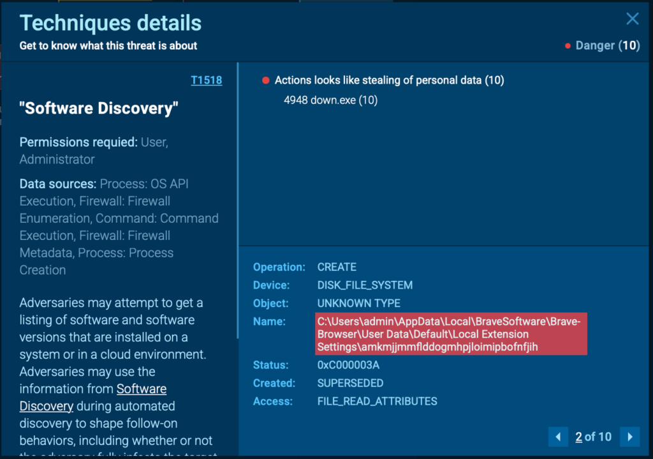This screenshot has height=459, width=653.
Task: Click the Techniques details title
Action: click(x=110, y=23)
